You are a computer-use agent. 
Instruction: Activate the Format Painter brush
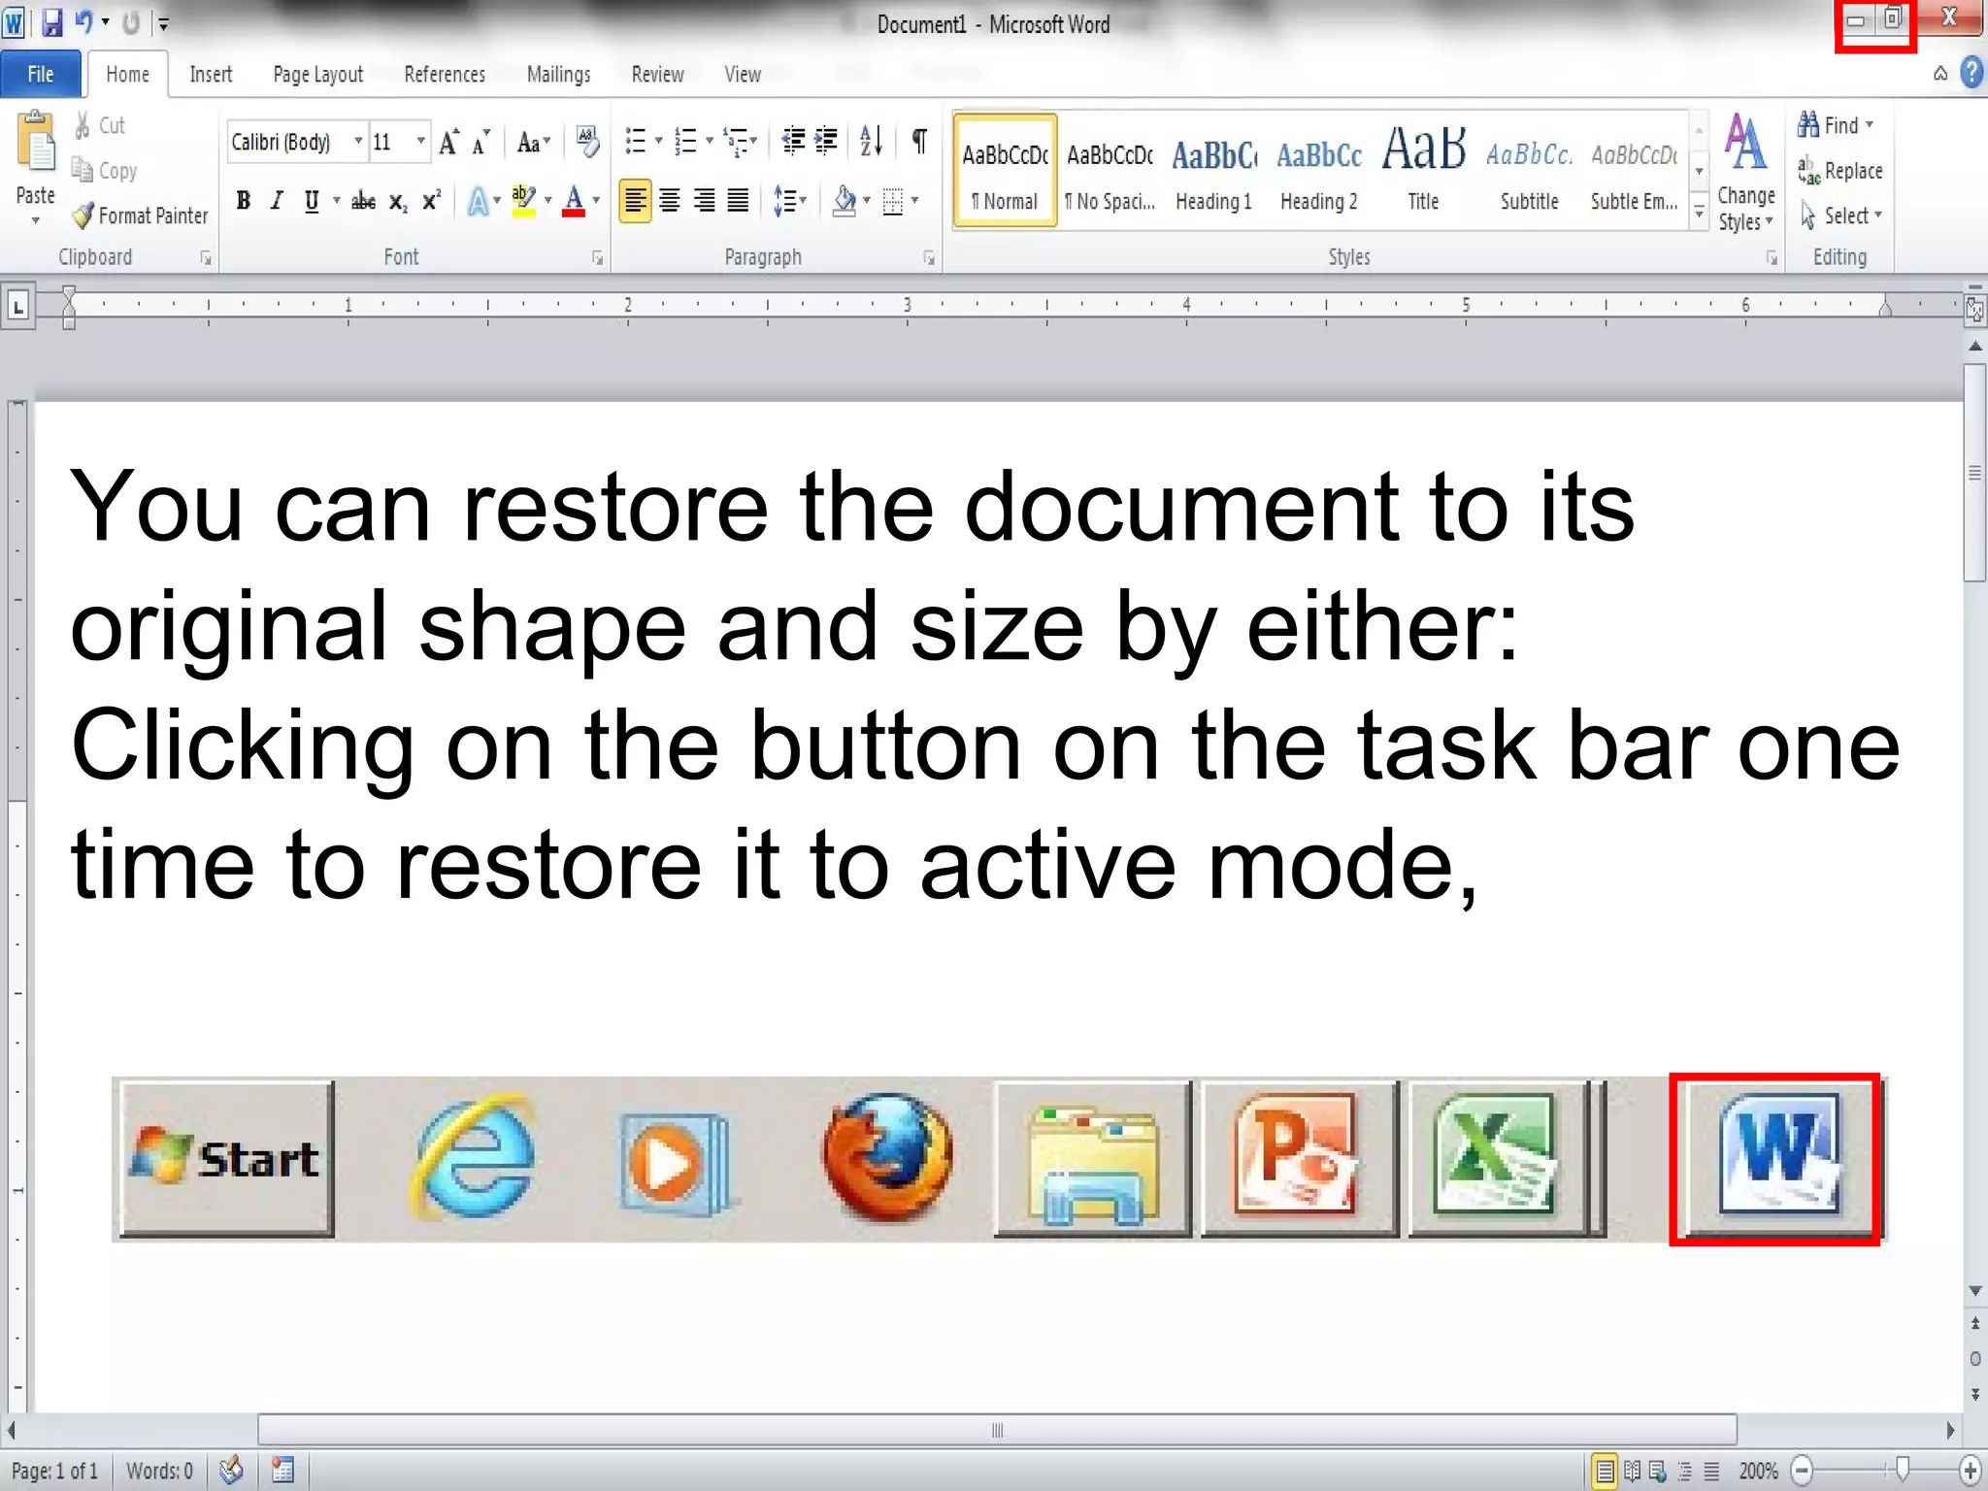pos(140,215)
